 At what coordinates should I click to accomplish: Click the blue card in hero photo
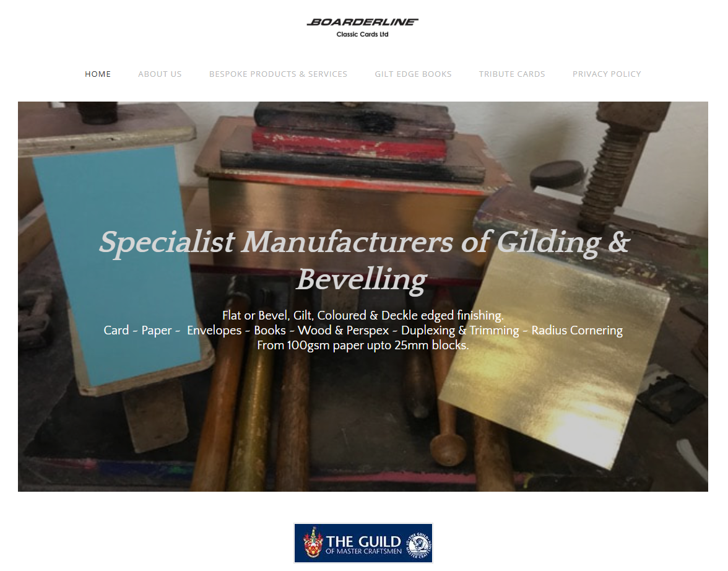coord(118,265)
